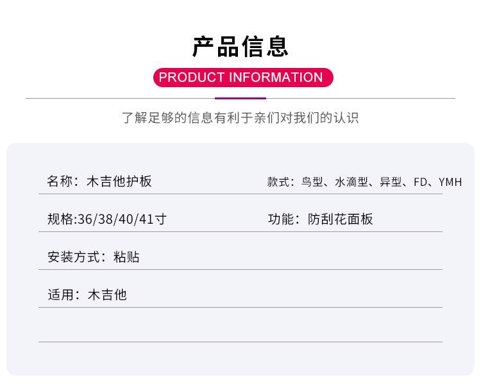This screenshot has width=481, height=391.
Task: Click the YMH style option
Action: (450, 182)
